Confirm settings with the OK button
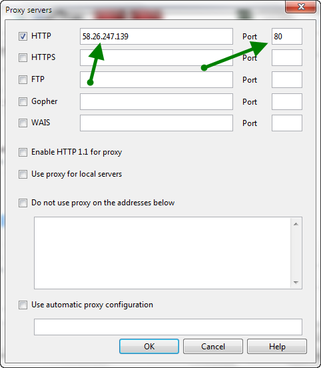 tap(149, 346)
